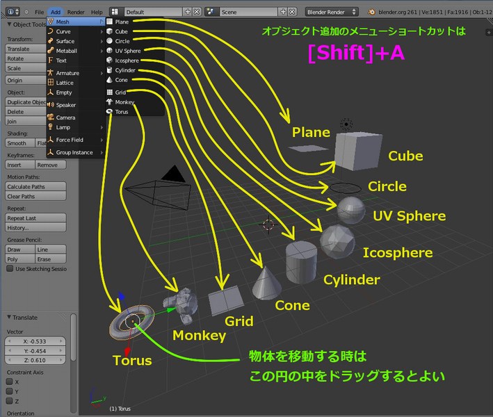493x417 pixels.
Task: Enable Use Sketching Session checkbox
Action: (10, 269)
